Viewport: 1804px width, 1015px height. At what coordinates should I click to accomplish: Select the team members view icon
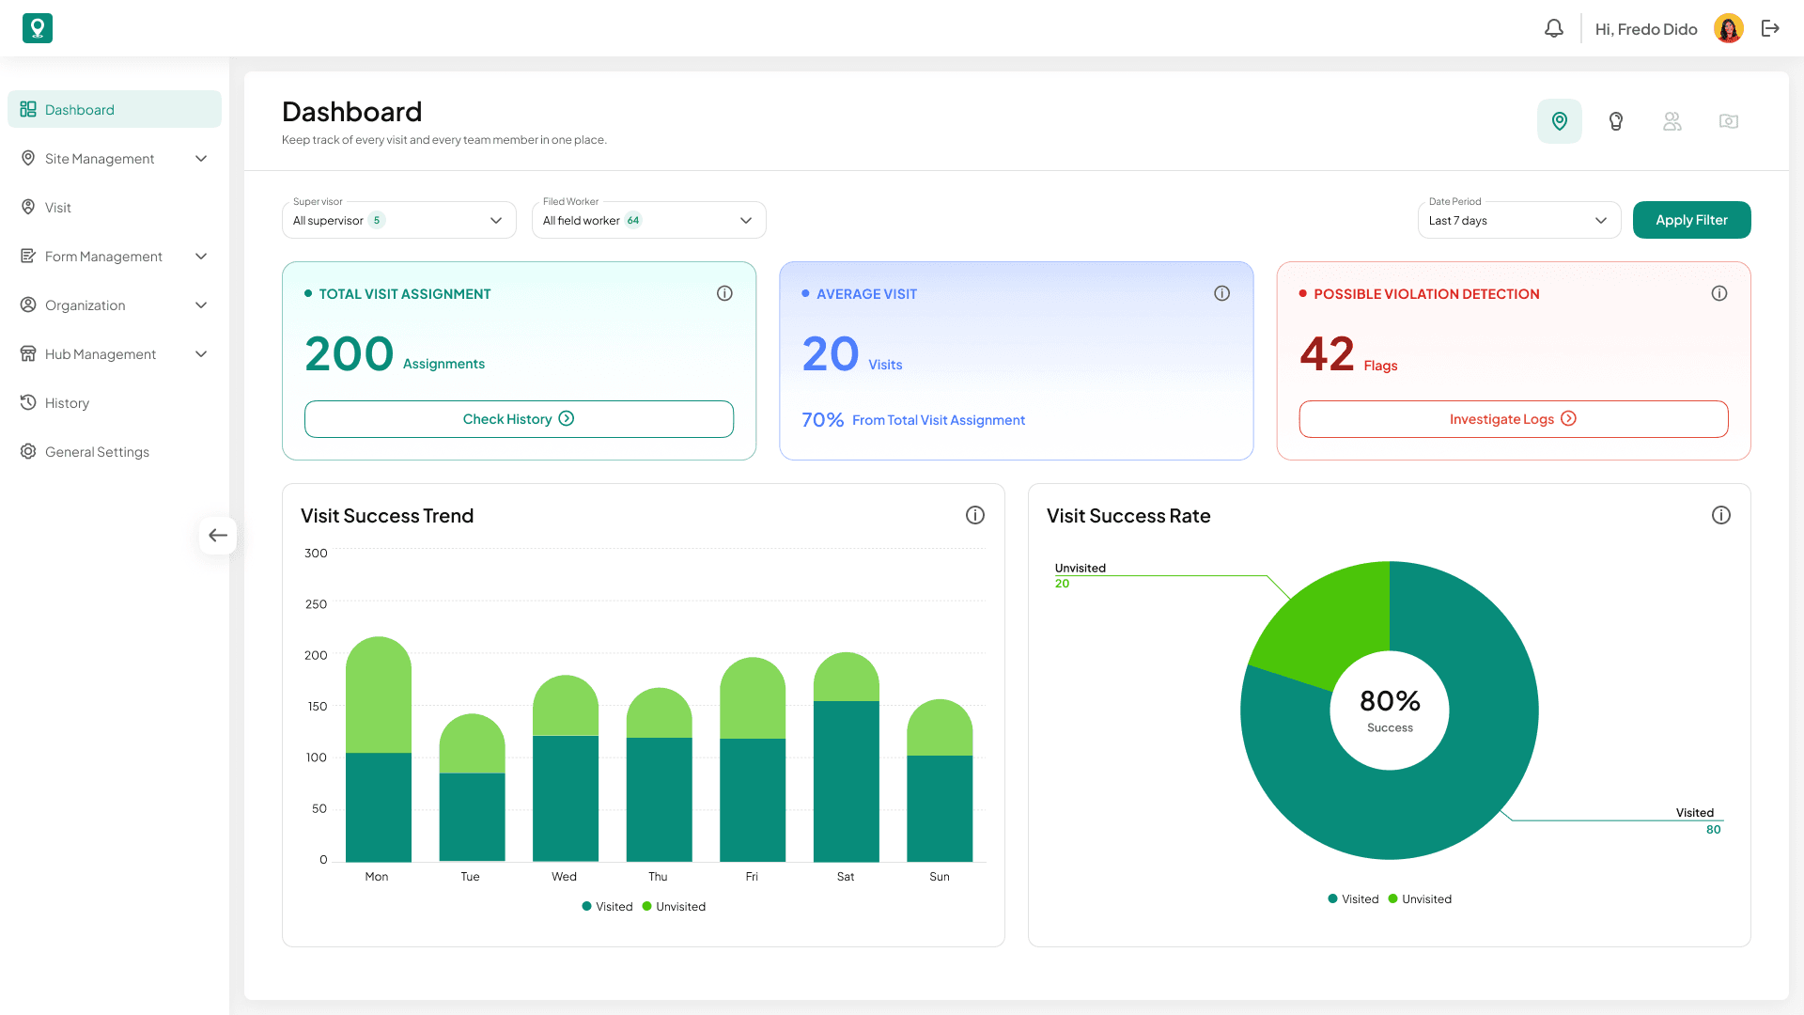point(1672,121)
